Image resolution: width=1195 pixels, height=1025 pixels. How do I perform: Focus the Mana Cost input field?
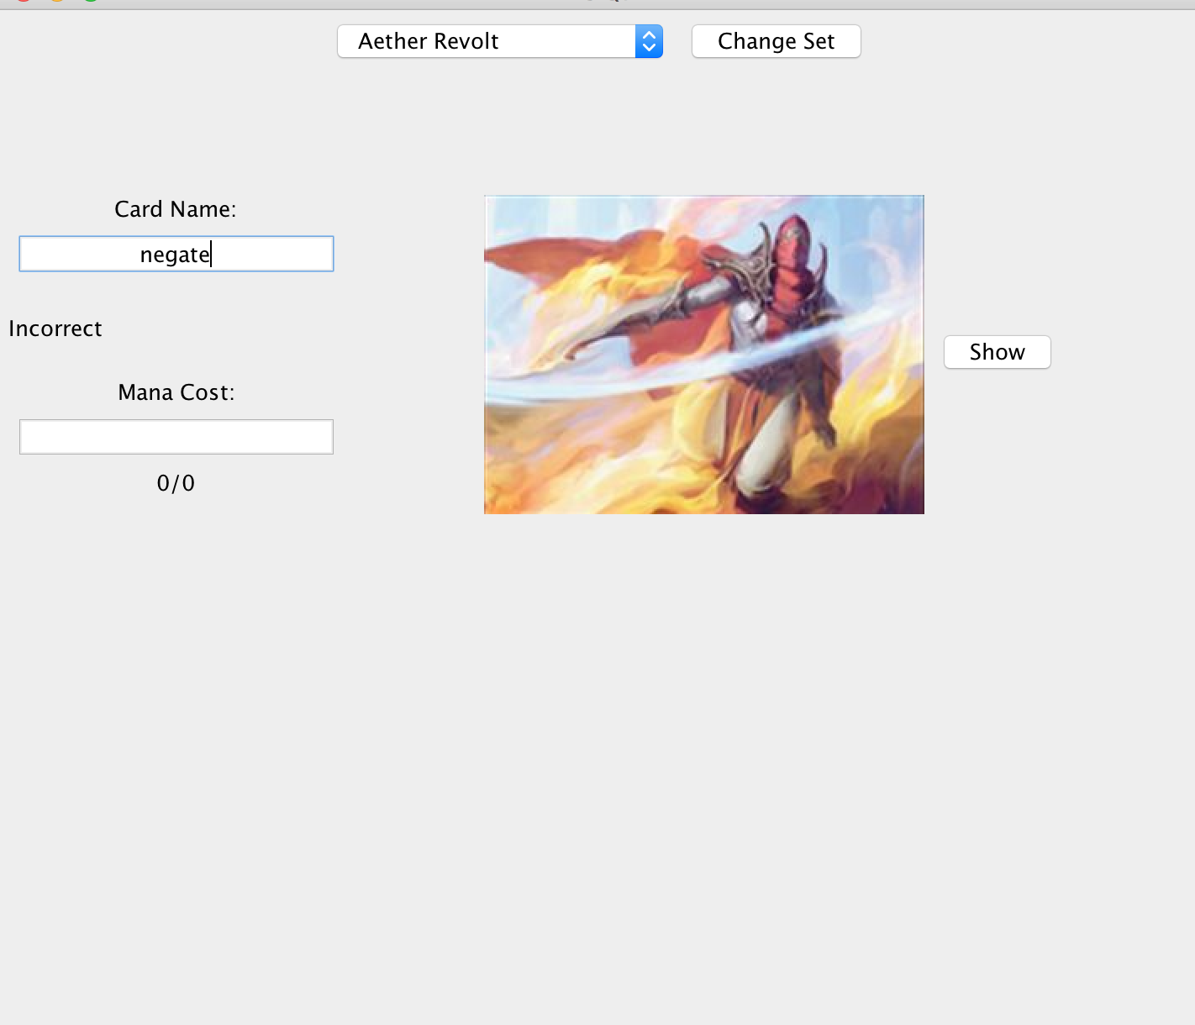176,437
